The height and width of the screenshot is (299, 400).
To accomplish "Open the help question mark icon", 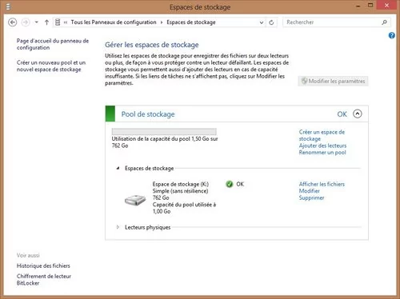I will [391, 35].
